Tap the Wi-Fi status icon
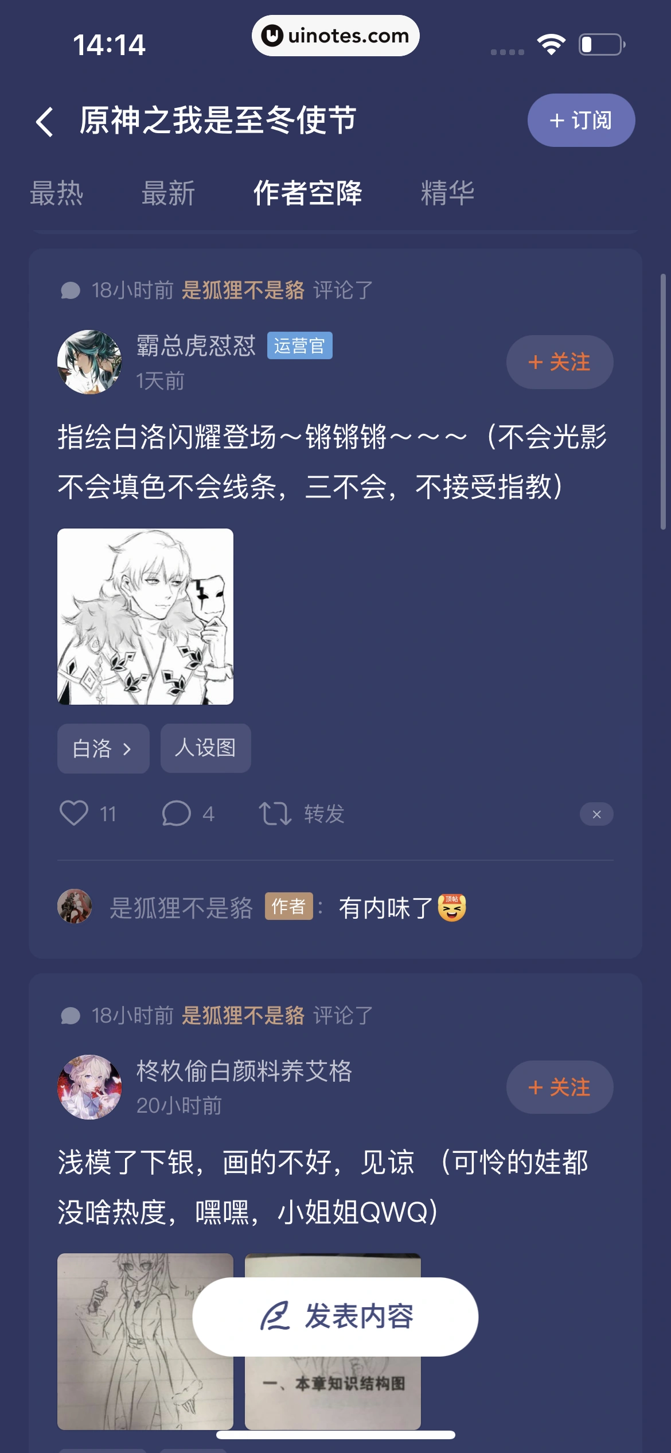Image resolution: width=671 pixels, height=1453 pixels. pyautogui.click(x=551, y=44)
